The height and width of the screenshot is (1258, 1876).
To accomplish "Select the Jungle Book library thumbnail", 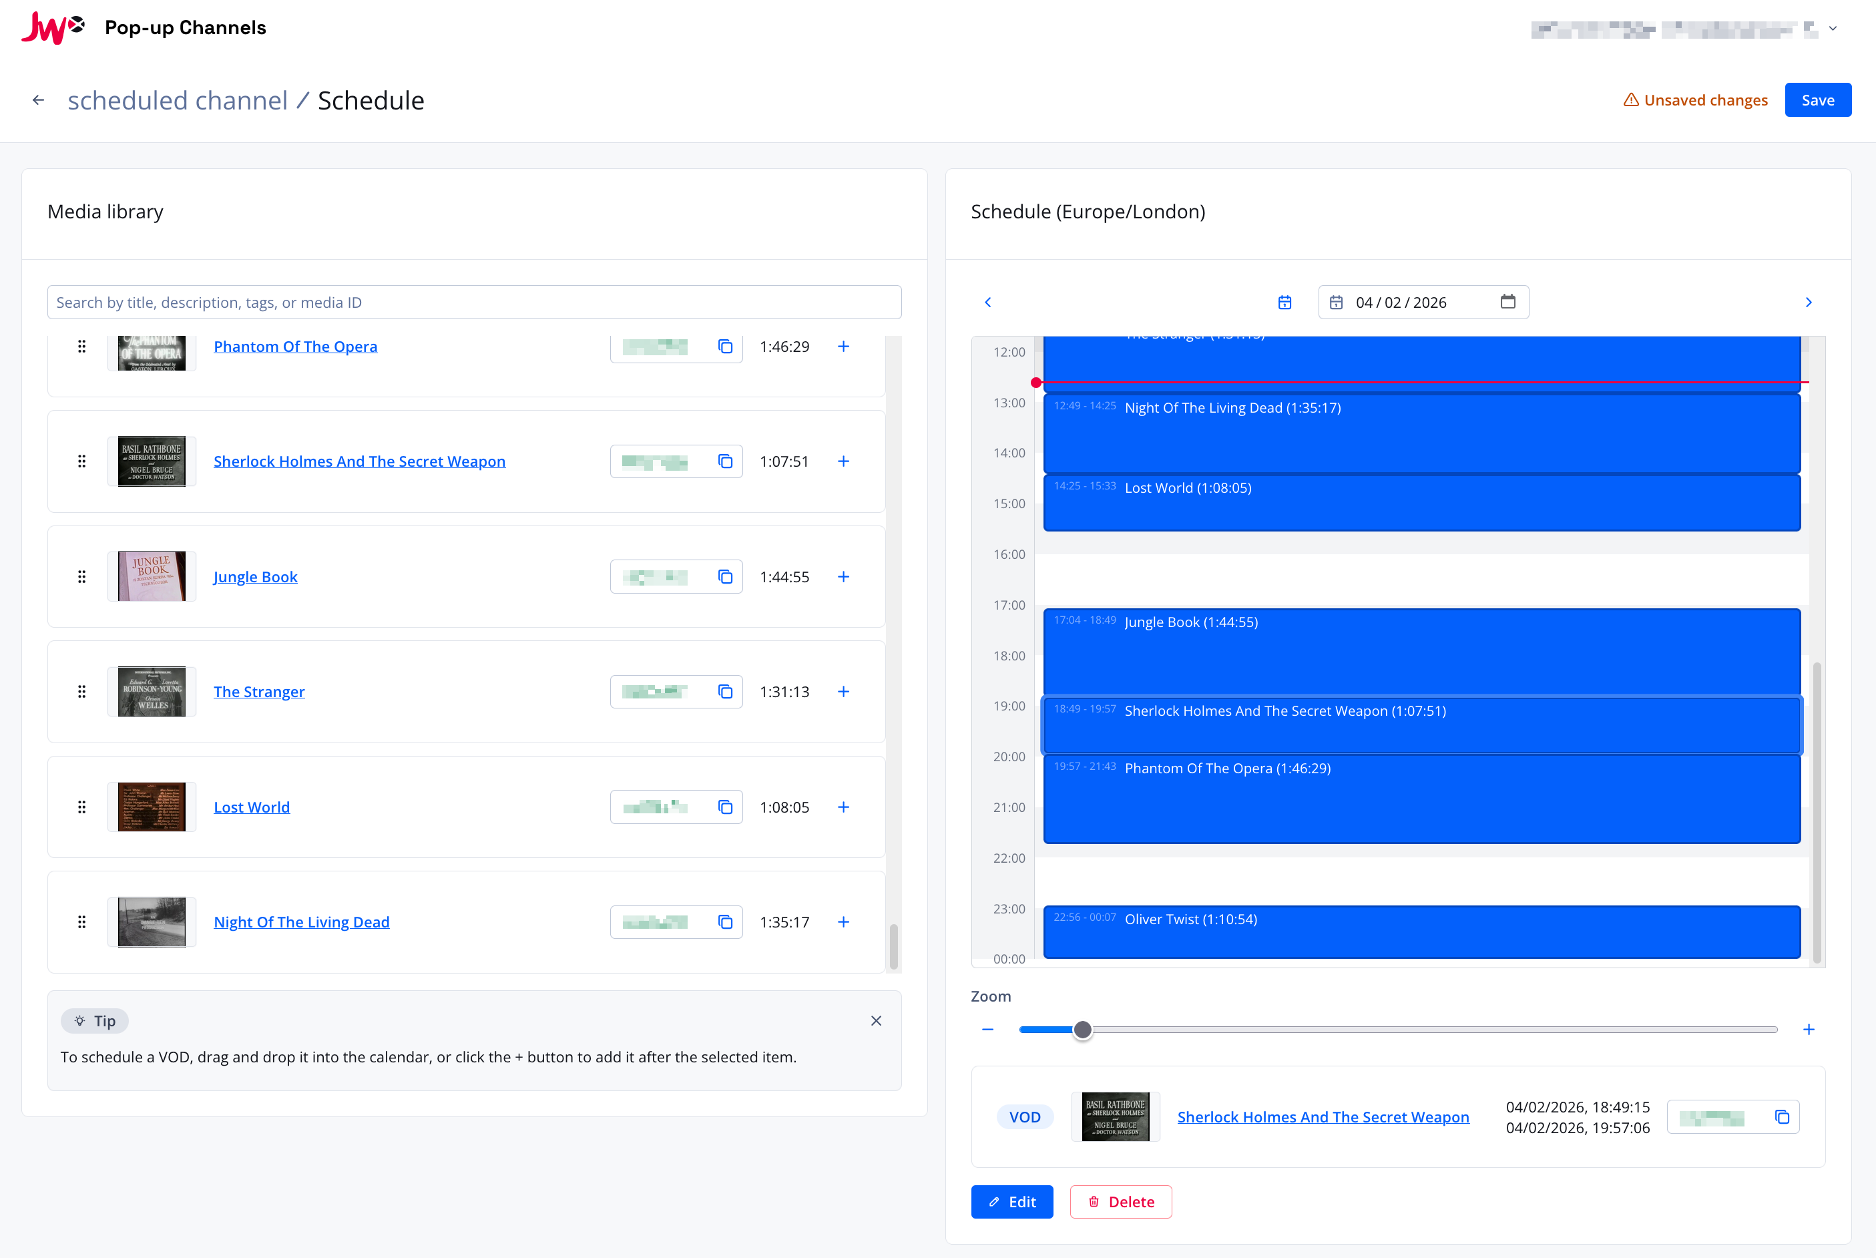I will pyautogui.click(x=152, y=577).
